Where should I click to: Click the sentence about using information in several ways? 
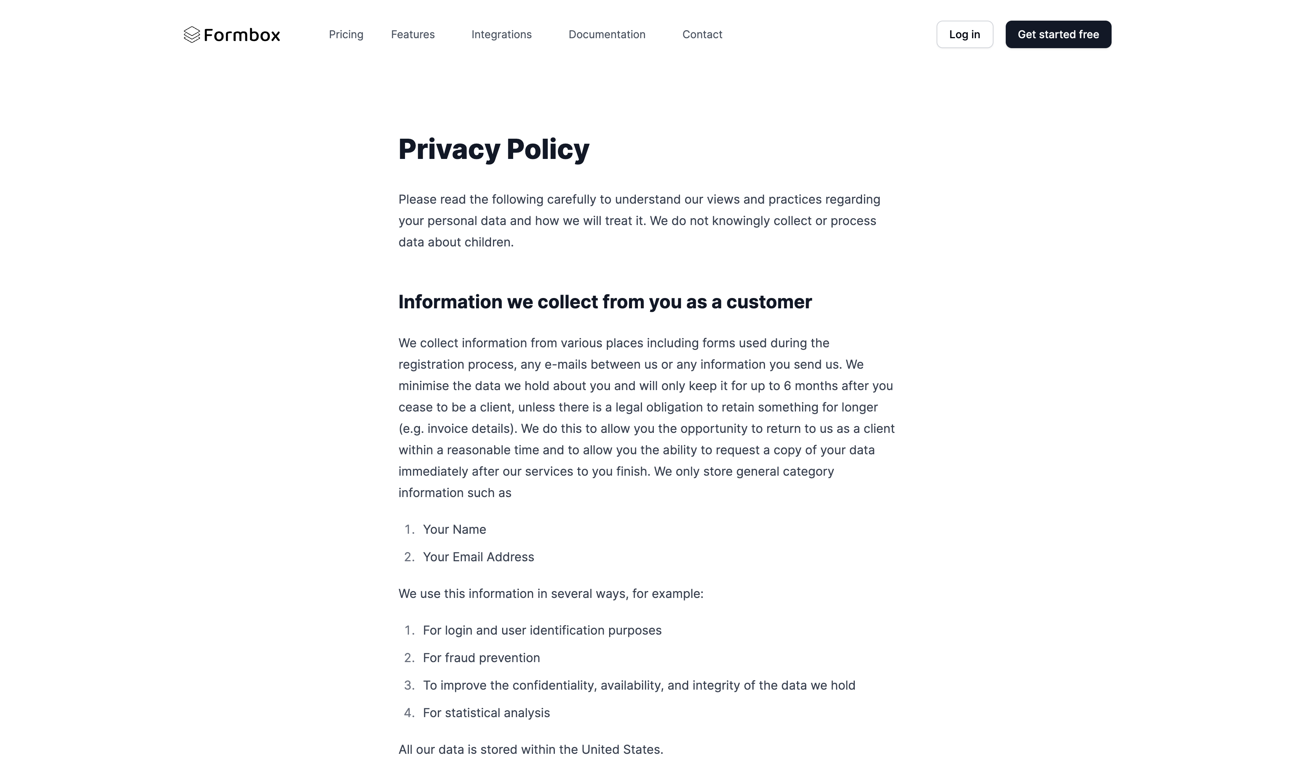(551, 593)
